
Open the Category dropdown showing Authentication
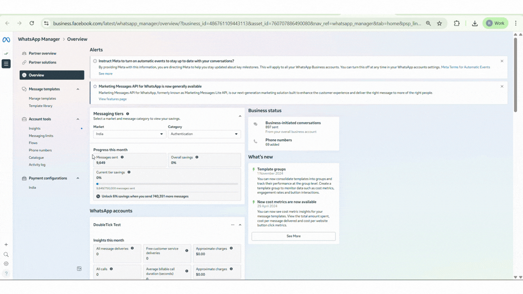coord(204,134)
